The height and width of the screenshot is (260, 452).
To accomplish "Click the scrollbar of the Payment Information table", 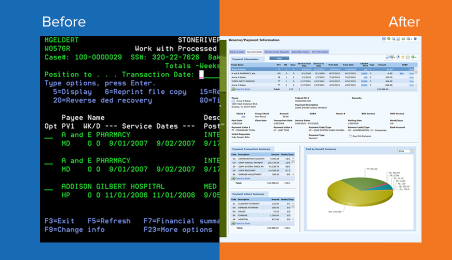I will (416, 77).
